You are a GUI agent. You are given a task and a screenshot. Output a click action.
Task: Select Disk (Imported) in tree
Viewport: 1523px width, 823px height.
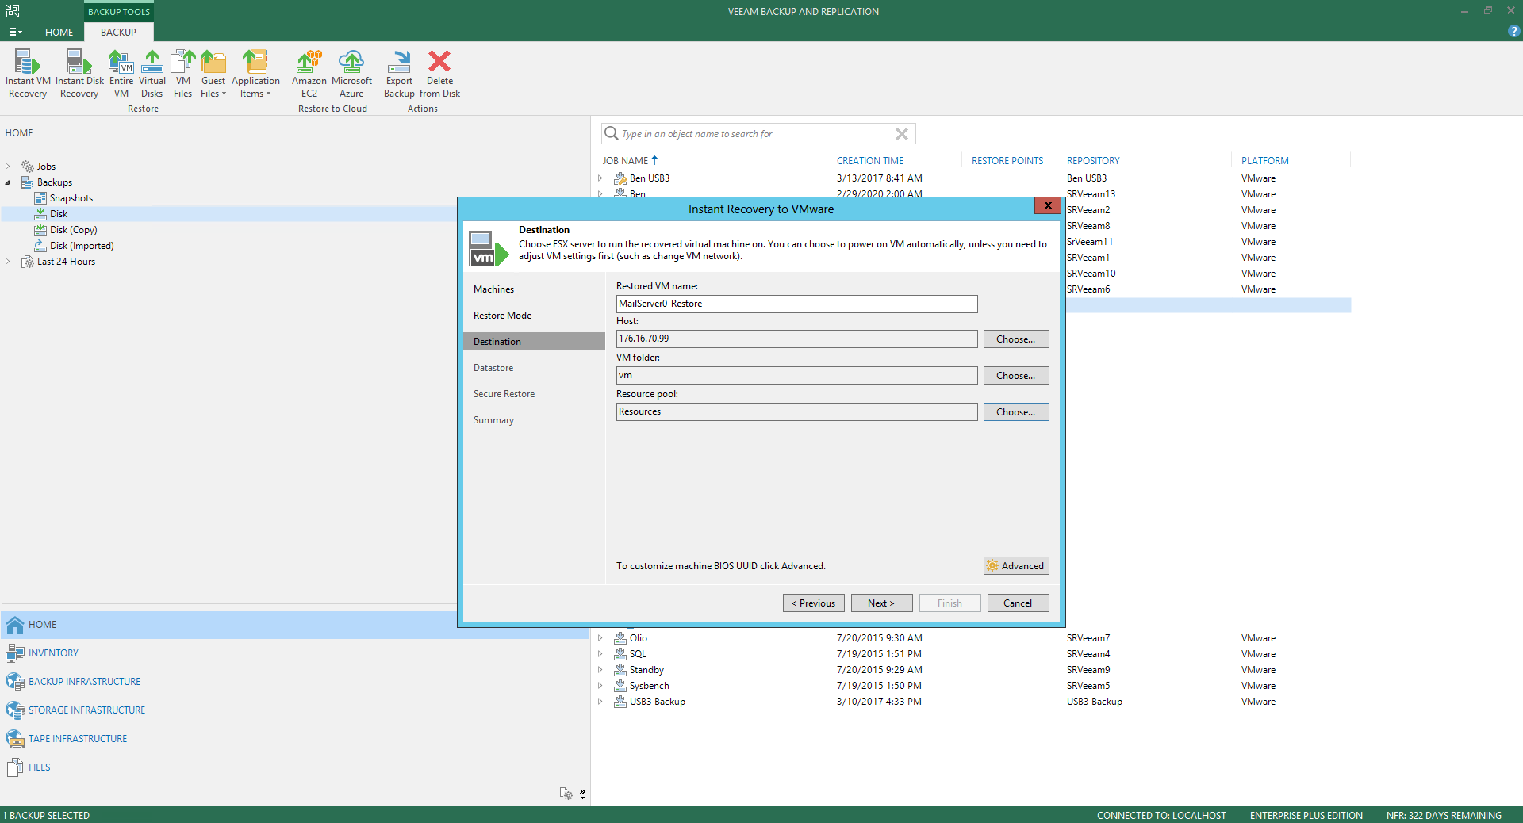click(x=82, y=246)
